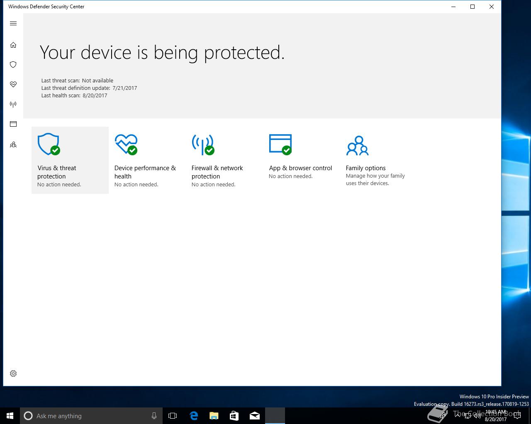Open Firewall & network protection sidebar antenna icon

(13, 104)
